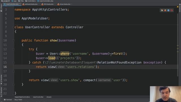Open preview in Safari browser icon
The image size is (181, 102).
169,10
